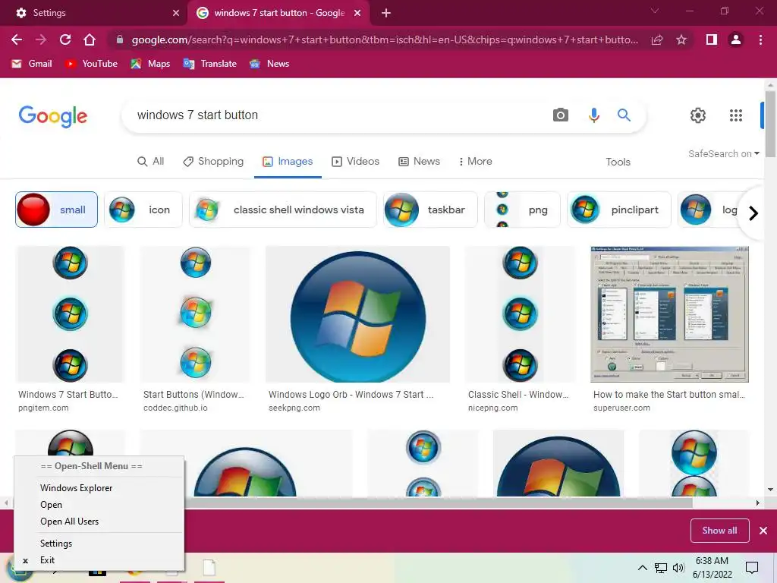Open the Translate bookmark

click(x=210, y=64)
